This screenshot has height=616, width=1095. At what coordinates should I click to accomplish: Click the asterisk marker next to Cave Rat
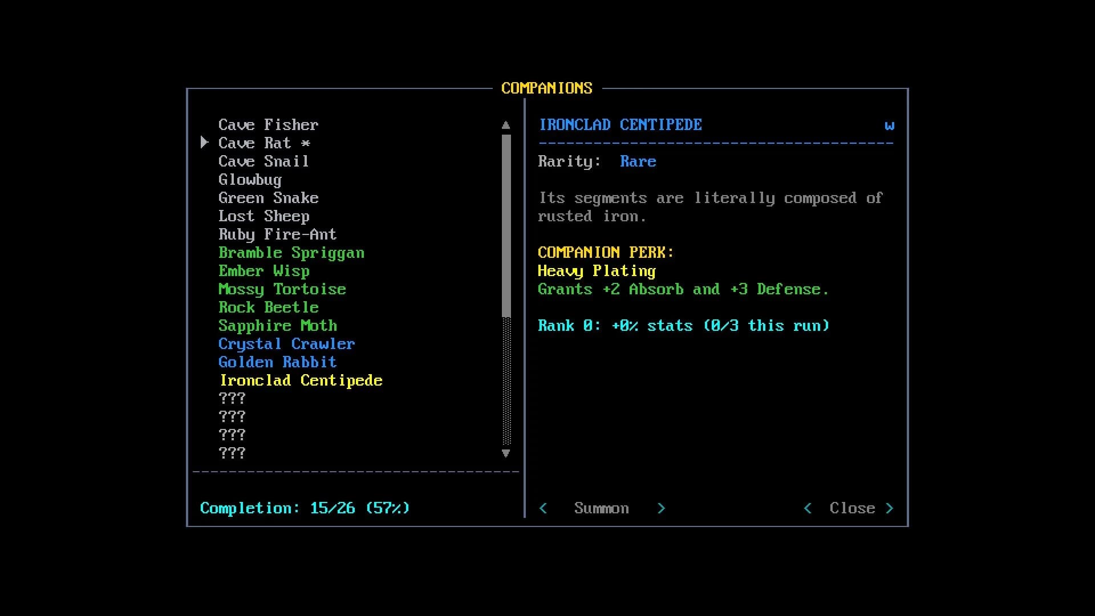[x=306, y=143]
